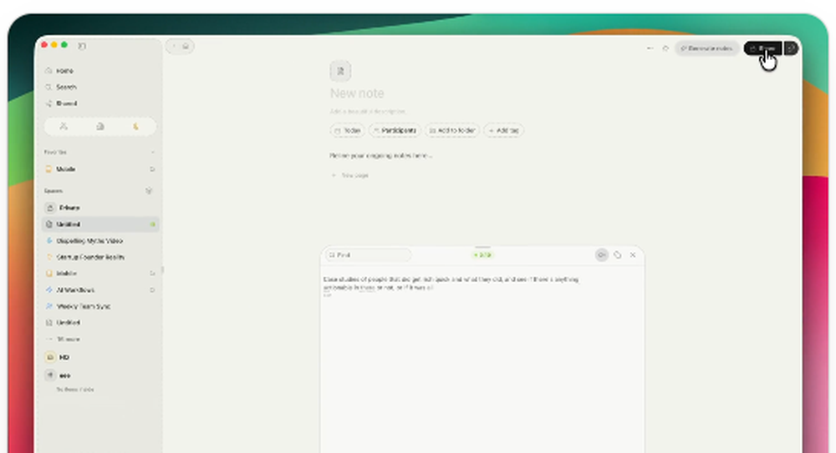The height and width of the screenshot is (453, 836).
Task: Open the more options ellipsis in top bar
Action: pyautogui.click(x=650, y=48)
